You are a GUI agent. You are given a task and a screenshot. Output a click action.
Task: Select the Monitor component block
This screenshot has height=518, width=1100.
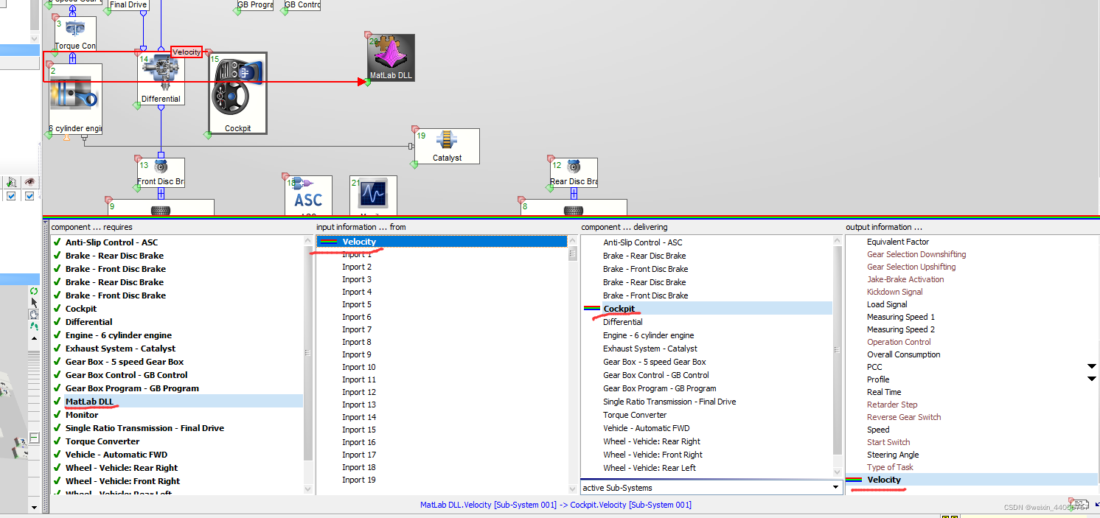[x=373, y=196]
